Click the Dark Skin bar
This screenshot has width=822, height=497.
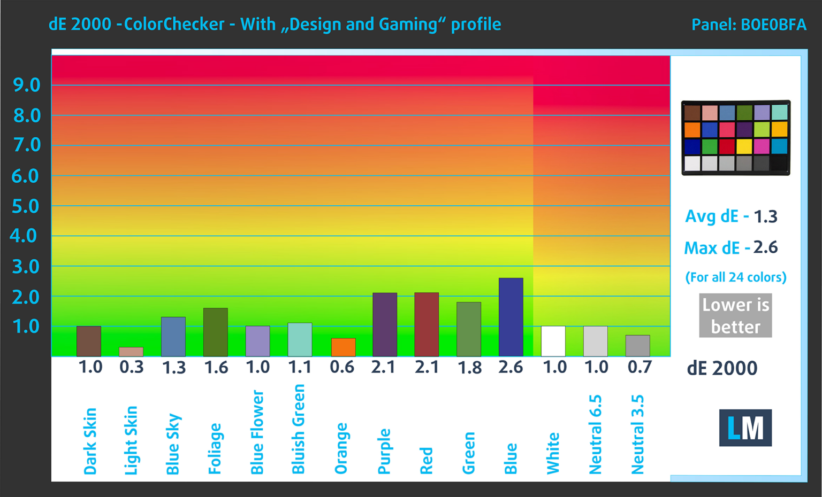(89, 341)
